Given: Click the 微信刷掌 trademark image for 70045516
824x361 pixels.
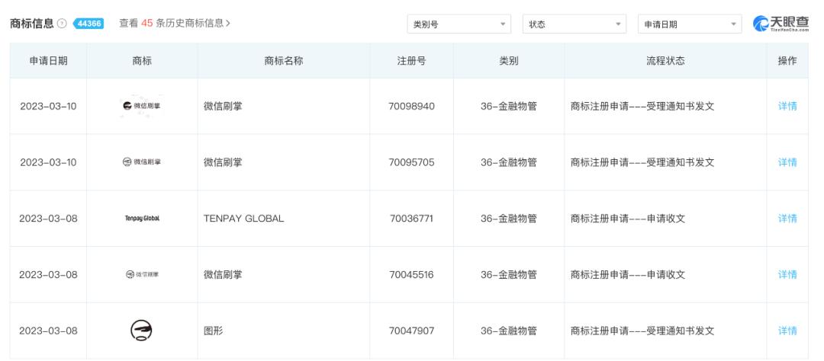Looking at the screenshot, I should (142, 274).
